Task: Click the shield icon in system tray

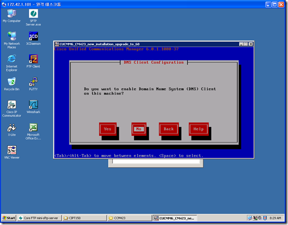Action: [x=265, y=218]
